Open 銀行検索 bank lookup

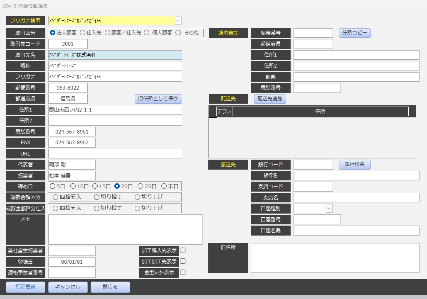point(355,164)
